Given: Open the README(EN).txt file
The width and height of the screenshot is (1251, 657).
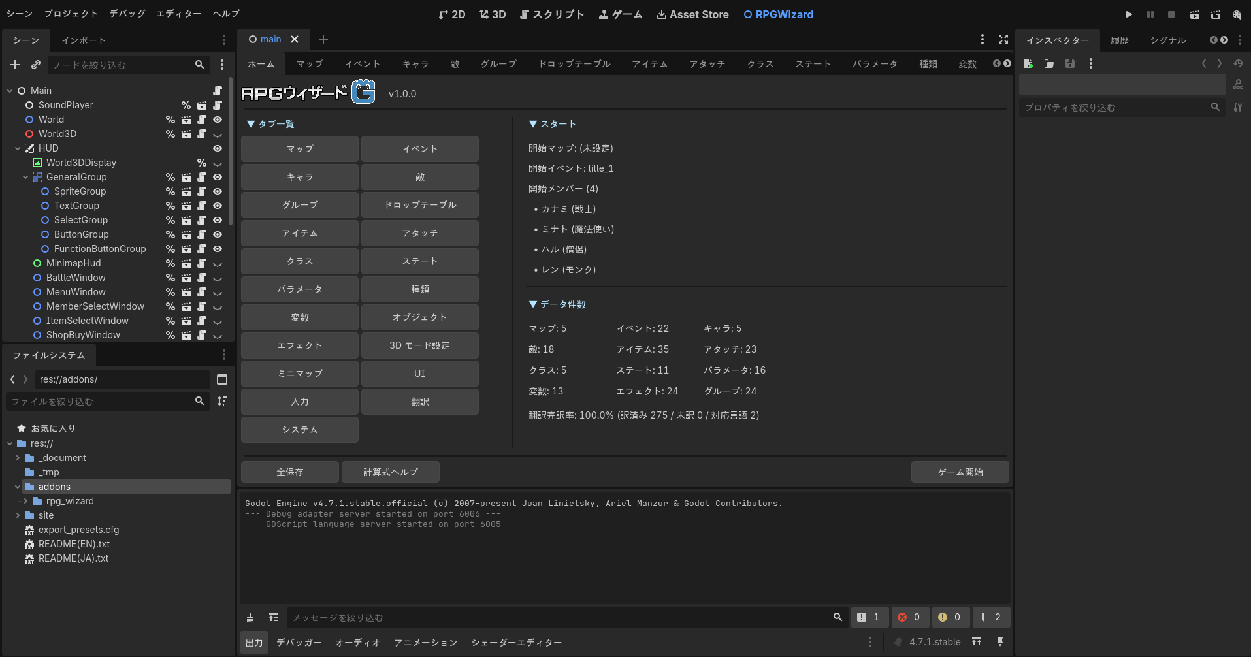Looking at the screenshot, I should pyautogui.click(x=74, y=544).
